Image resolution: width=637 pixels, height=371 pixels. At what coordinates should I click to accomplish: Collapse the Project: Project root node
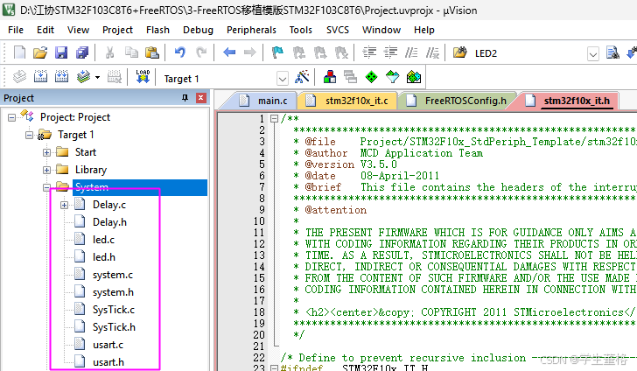pos(11,118)
